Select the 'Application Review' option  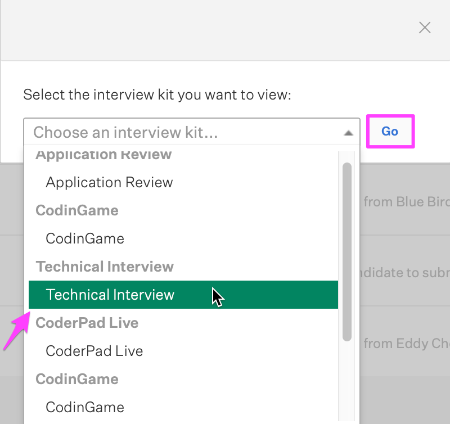click(109, 182)
